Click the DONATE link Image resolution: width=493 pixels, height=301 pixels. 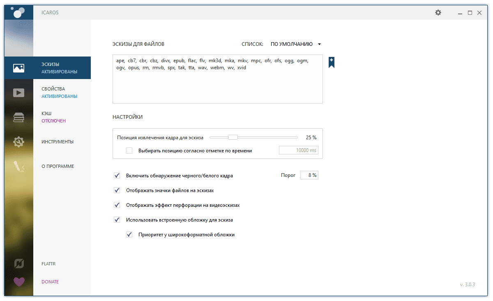pyautogui.click(x=50, y=282)
